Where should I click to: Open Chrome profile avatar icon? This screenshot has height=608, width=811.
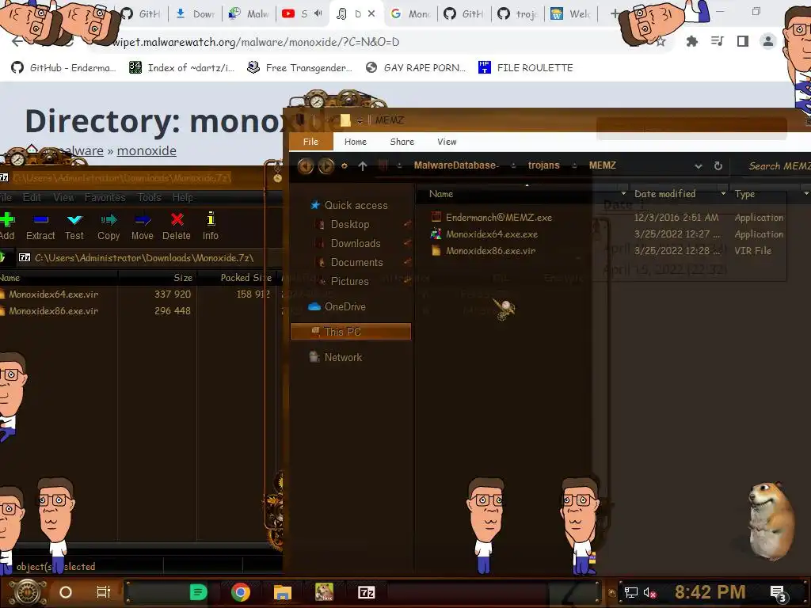pyautogui.click(x=768, y=41)
